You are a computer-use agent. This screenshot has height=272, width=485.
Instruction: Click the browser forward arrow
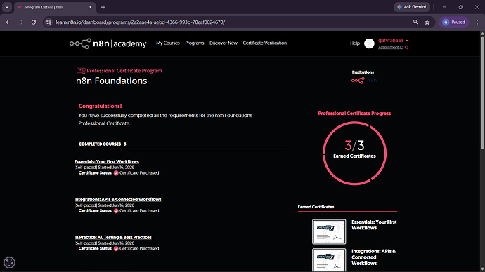tap(20, 22)
